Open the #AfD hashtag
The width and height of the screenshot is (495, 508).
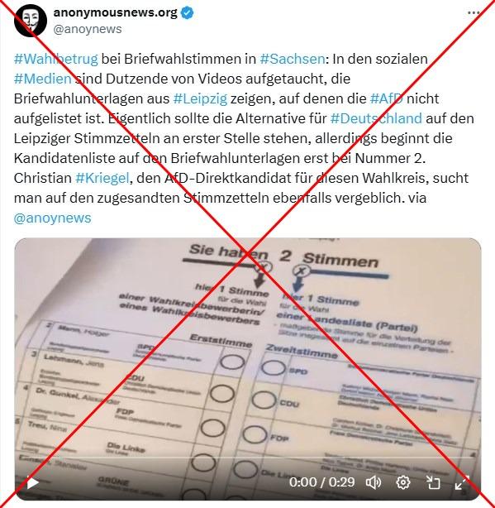(x=386, y=98)
